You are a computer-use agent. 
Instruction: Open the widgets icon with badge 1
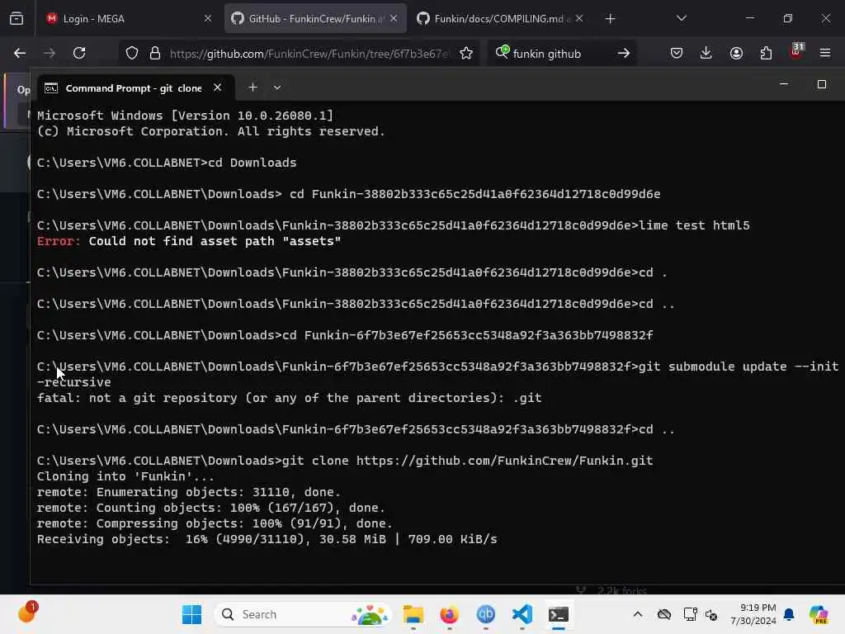(26, 613)
